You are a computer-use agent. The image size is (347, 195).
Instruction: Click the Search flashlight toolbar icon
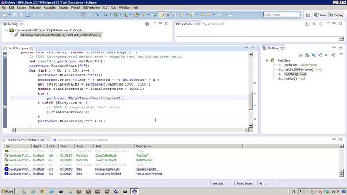(x=144, y=15)
